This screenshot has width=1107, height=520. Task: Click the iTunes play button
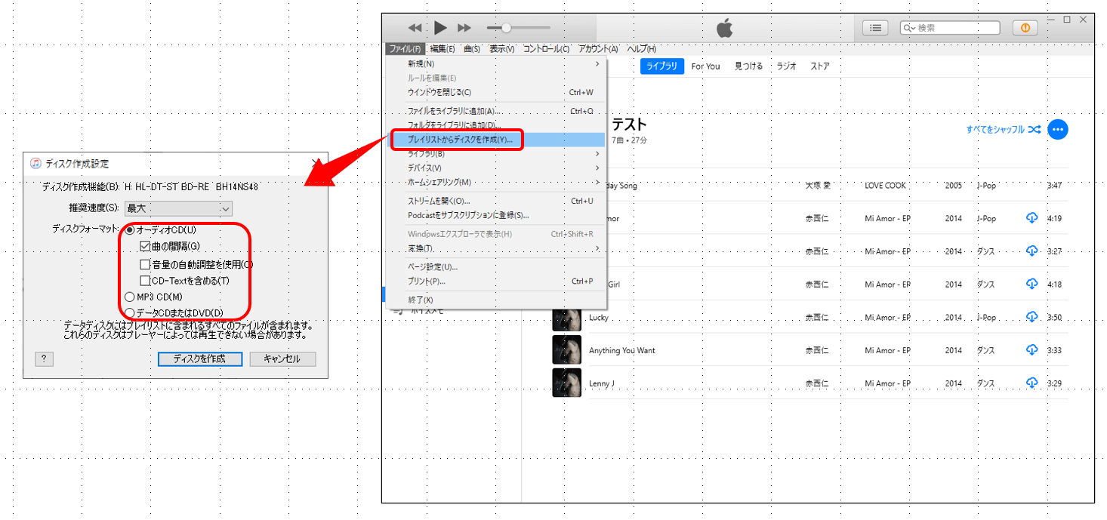pos(441,28)
